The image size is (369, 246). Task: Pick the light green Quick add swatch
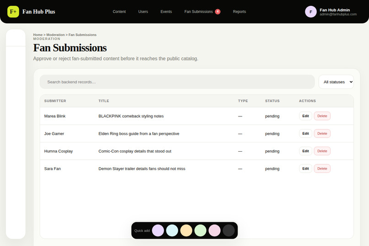click(x=200, y=230)
